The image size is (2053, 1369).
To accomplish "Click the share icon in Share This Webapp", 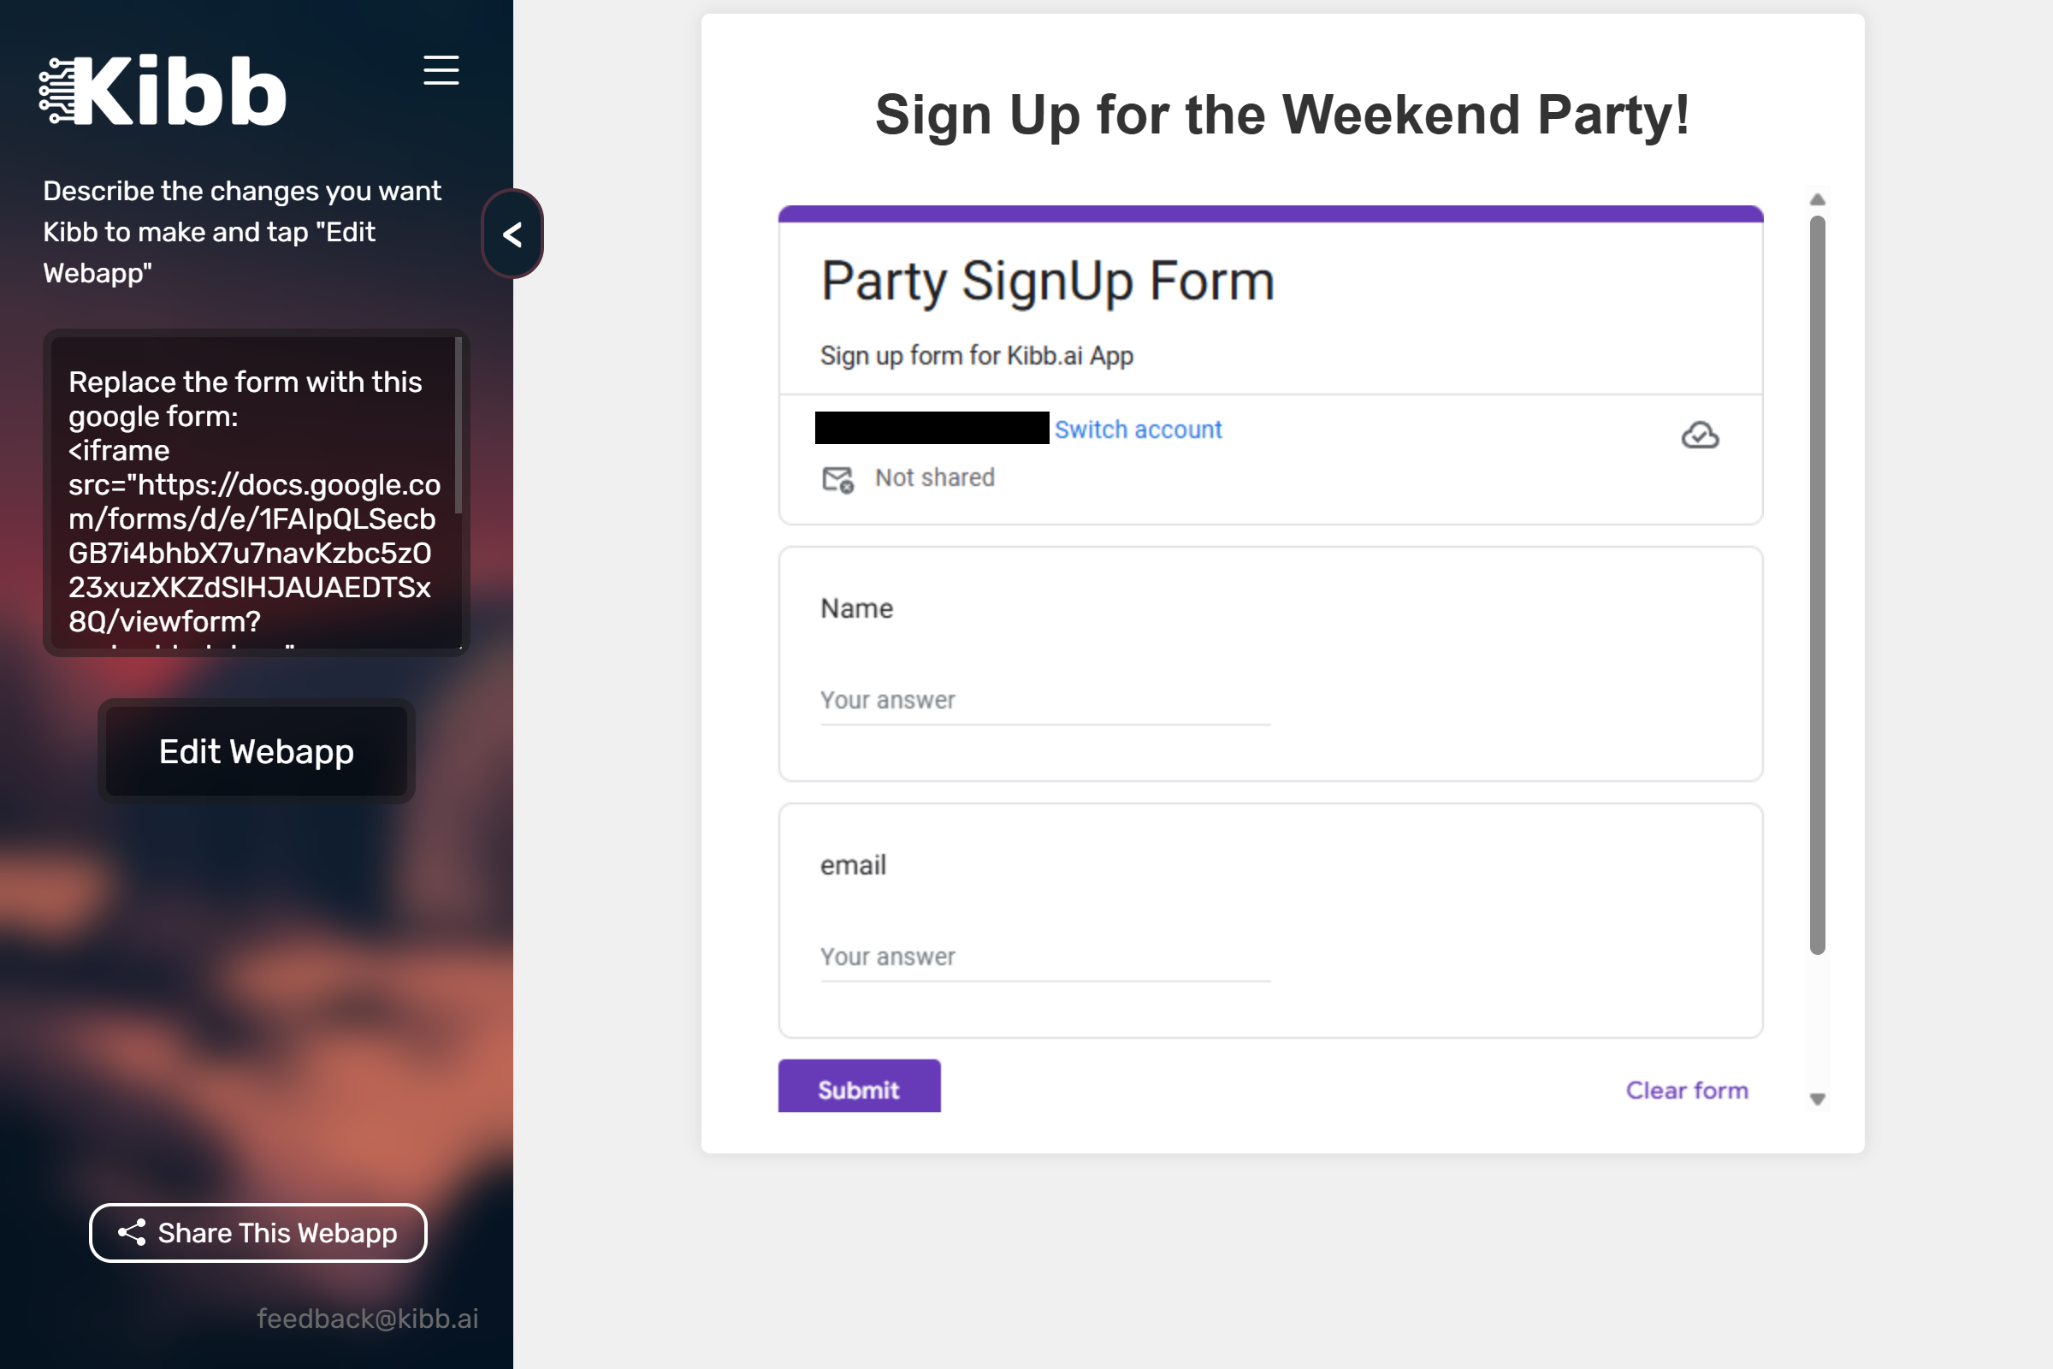I will (132, 1232).
